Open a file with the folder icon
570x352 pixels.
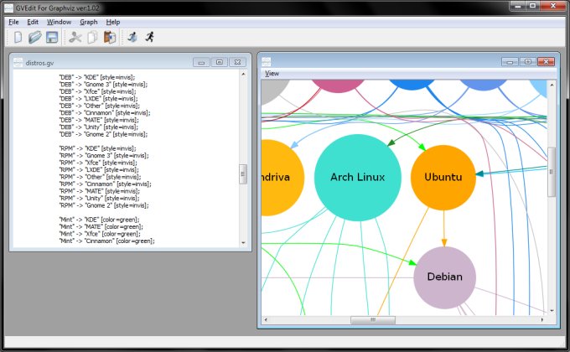click(34, 37)
